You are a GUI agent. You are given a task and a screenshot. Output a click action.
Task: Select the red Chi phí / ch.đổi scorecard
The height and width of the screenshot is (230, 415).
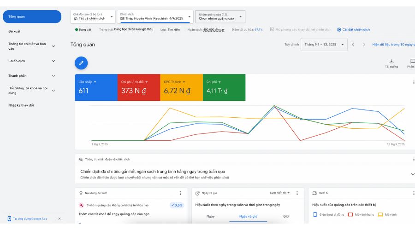pos(139,87)
